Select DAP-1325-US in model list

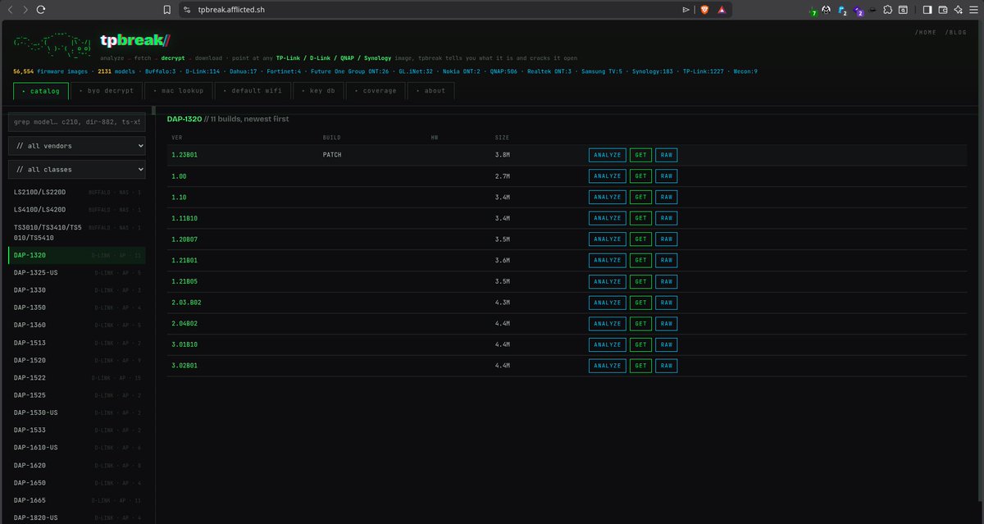click(x=77, y=272)
